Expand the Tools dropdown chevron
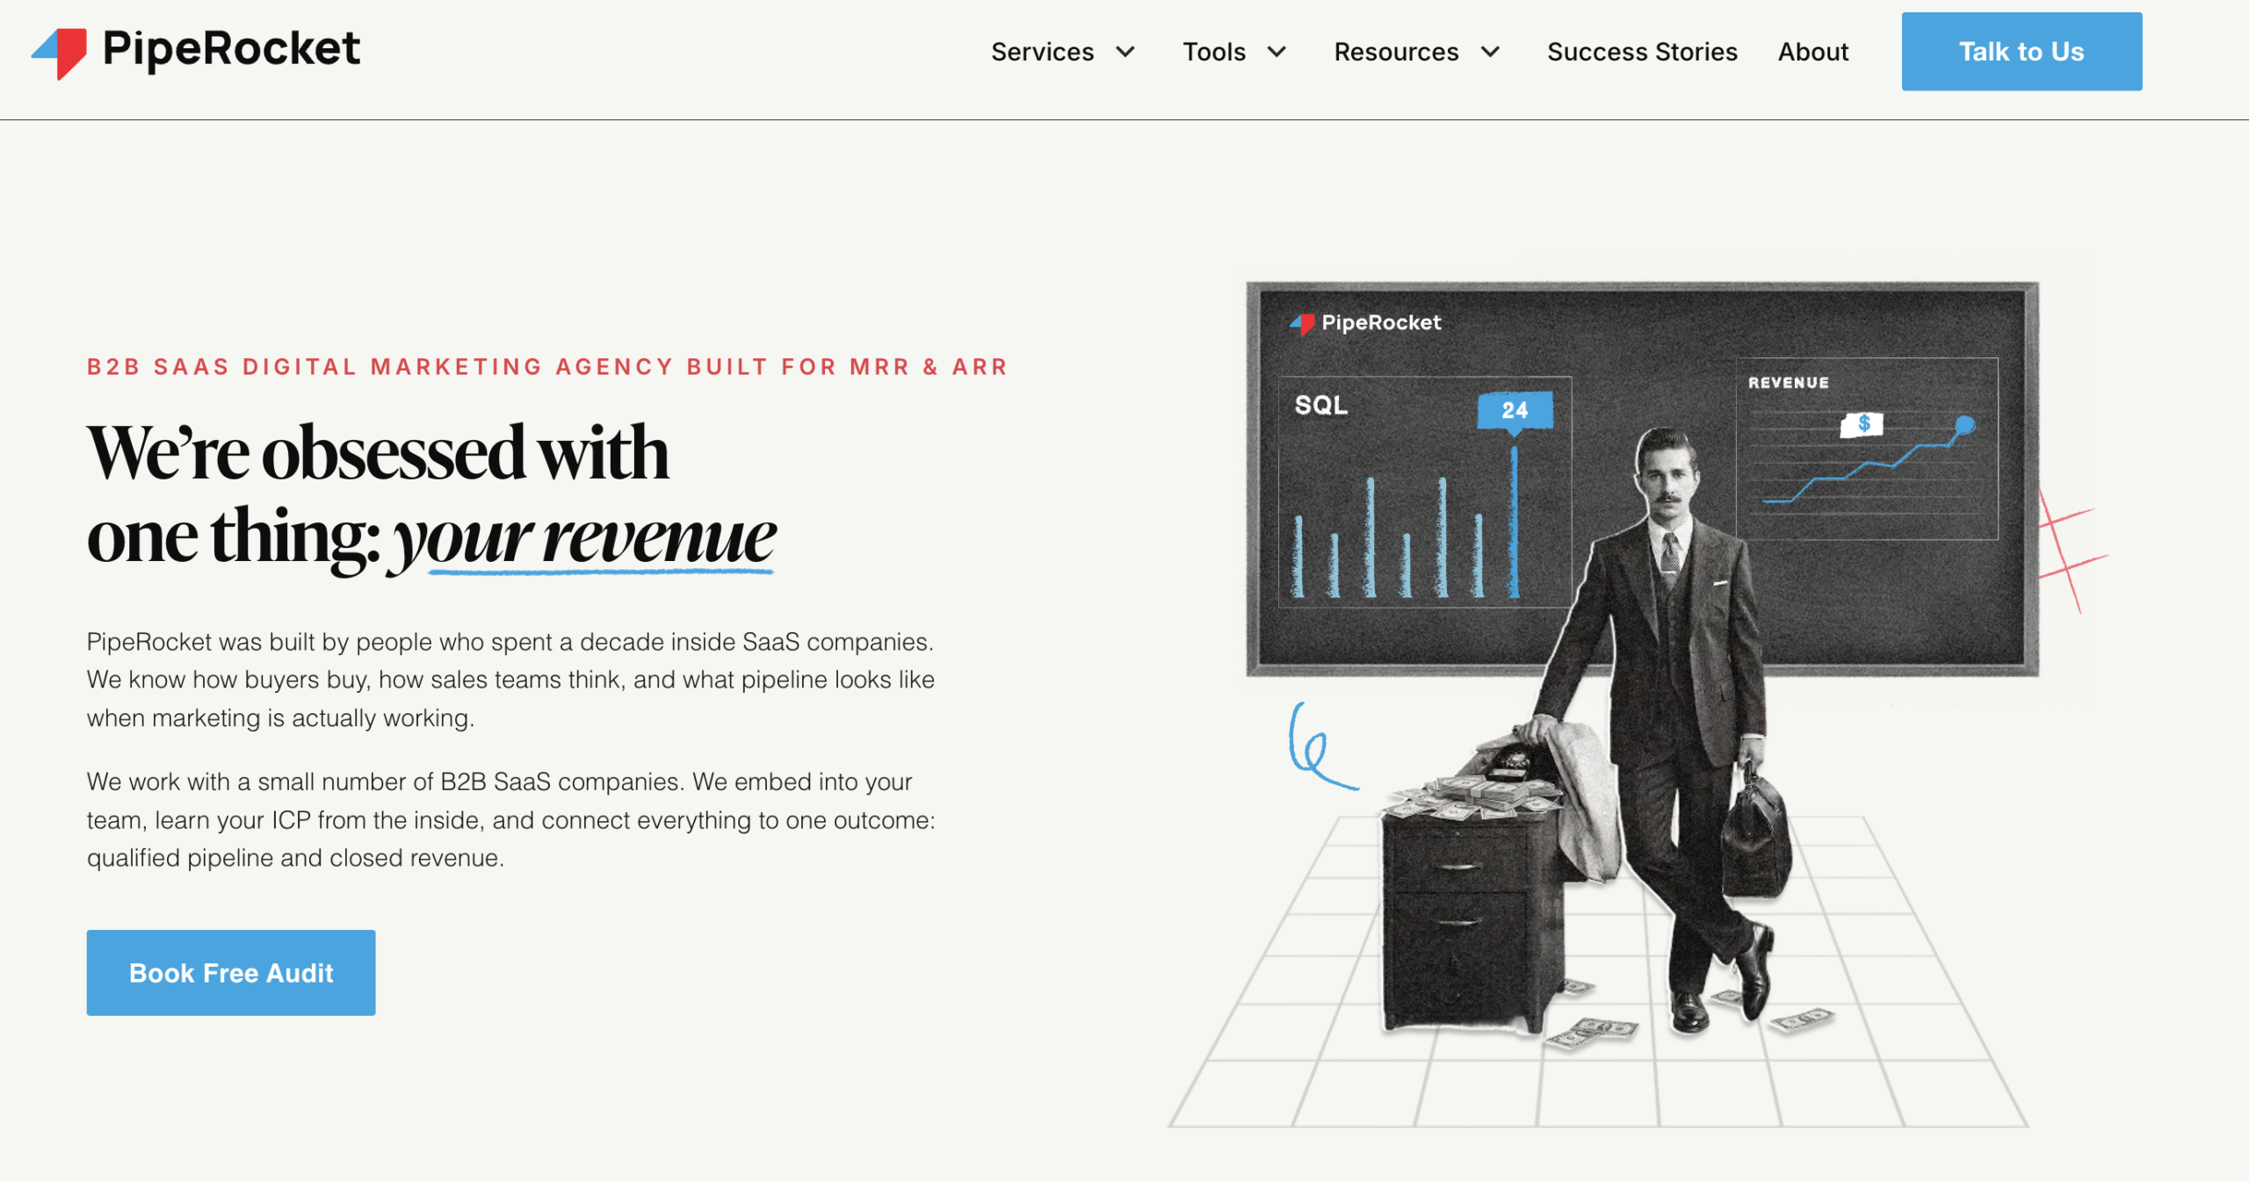2249x1181 pixels. point(1277,52)
